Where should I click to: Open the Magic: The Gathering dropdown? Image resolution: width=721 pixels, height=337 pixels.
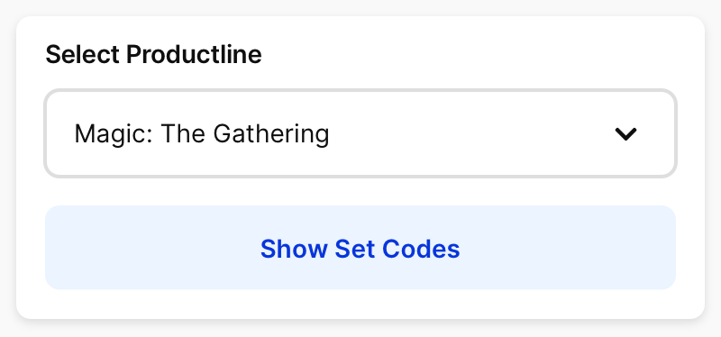tap(360, 133)
